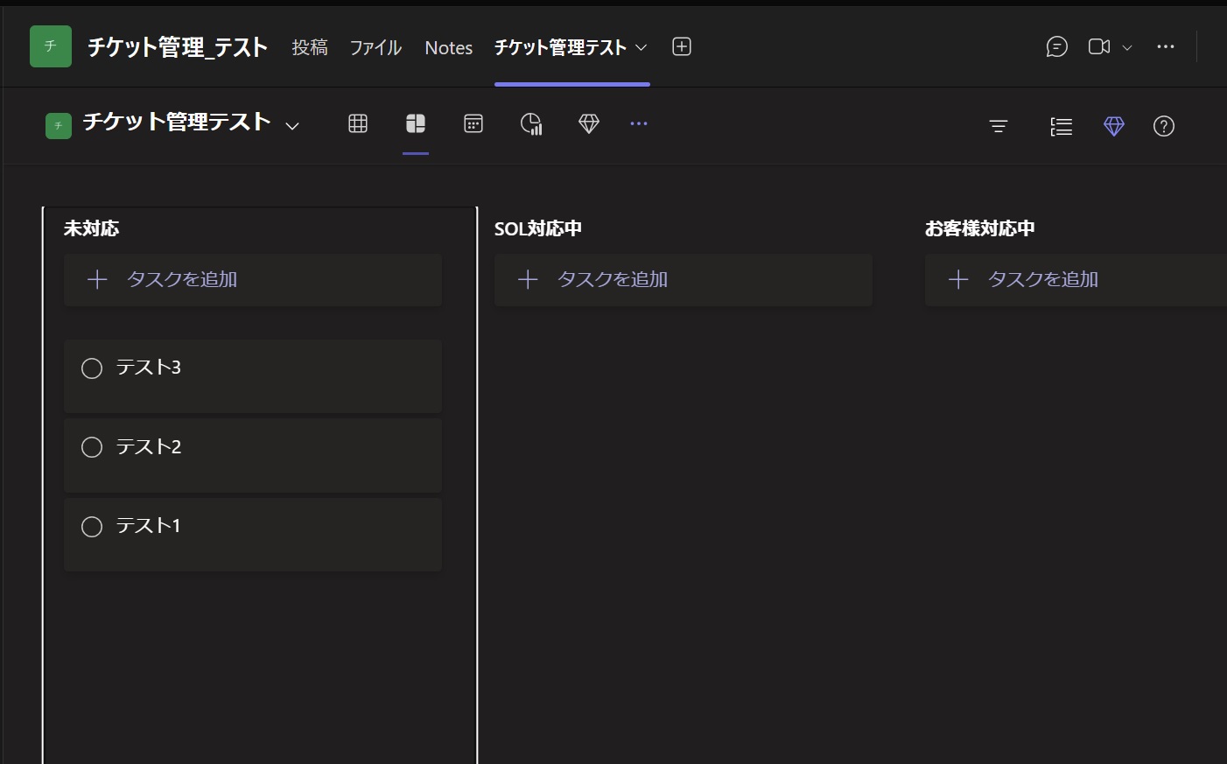Viewport: 1227px width, 764px height.
Task: Open the 投稿 tab
Action: point(310,47)
